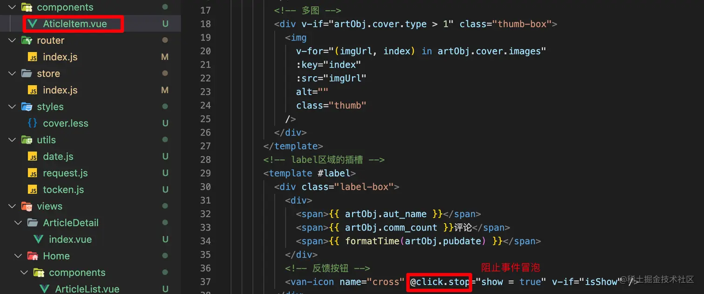Click the U status badge on tocken.js

[x=165, y=190]
